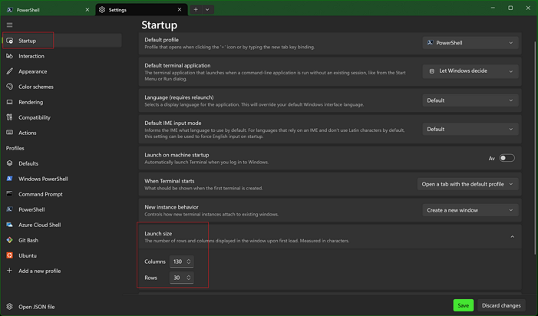The height and width of the screenshot is (316, 538).
Task: Click the Defaults layers icon
Action: [10, 163]
